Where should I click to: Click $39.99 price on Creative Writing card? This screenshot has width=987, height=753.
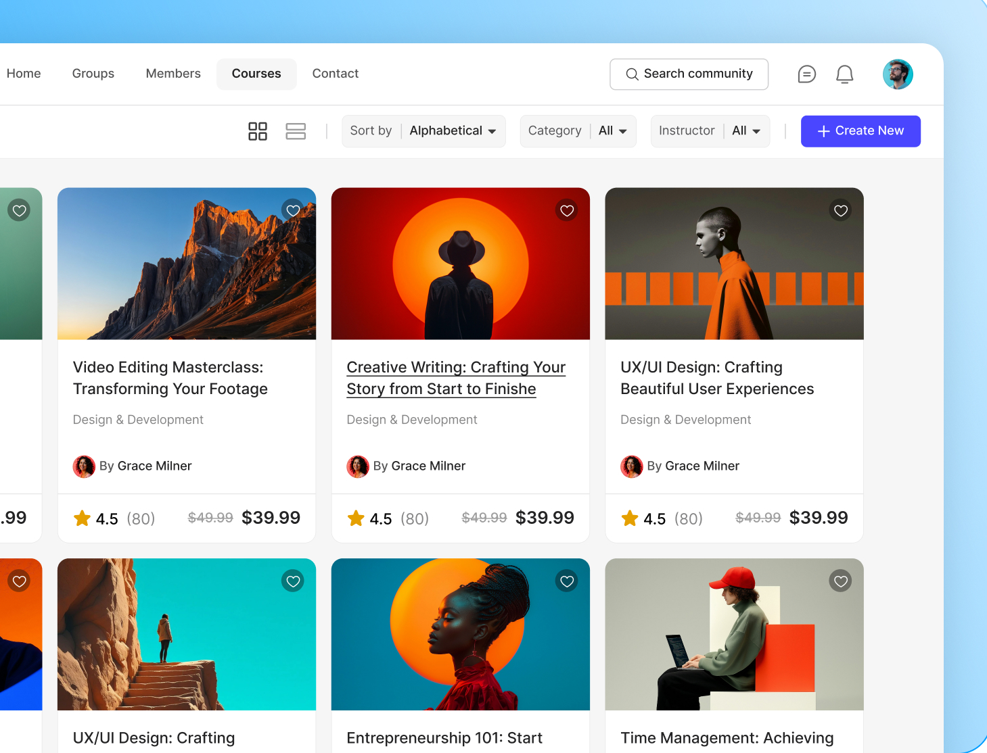[x=545, y=518]
